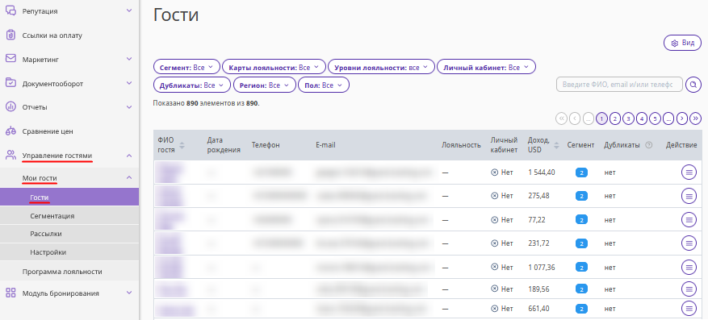Click the guest management people icon

coord(10,156)
